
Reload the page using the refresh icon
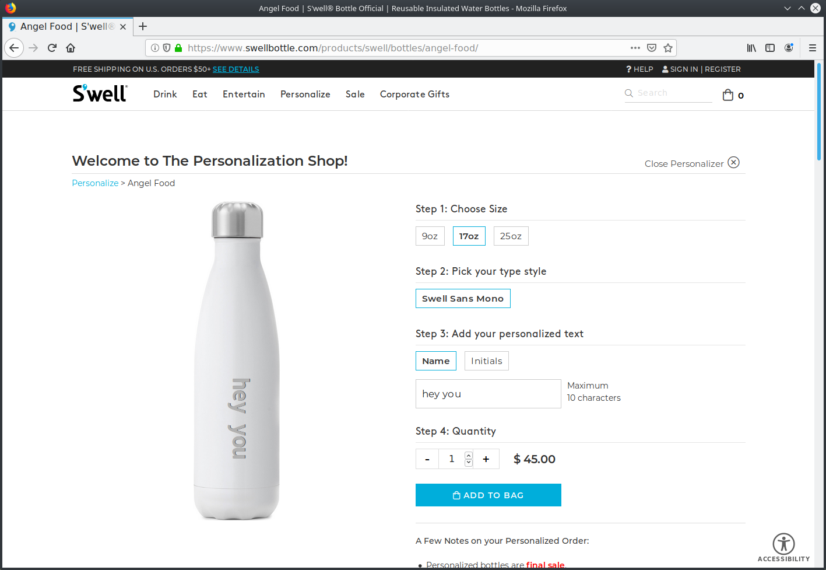52,48
